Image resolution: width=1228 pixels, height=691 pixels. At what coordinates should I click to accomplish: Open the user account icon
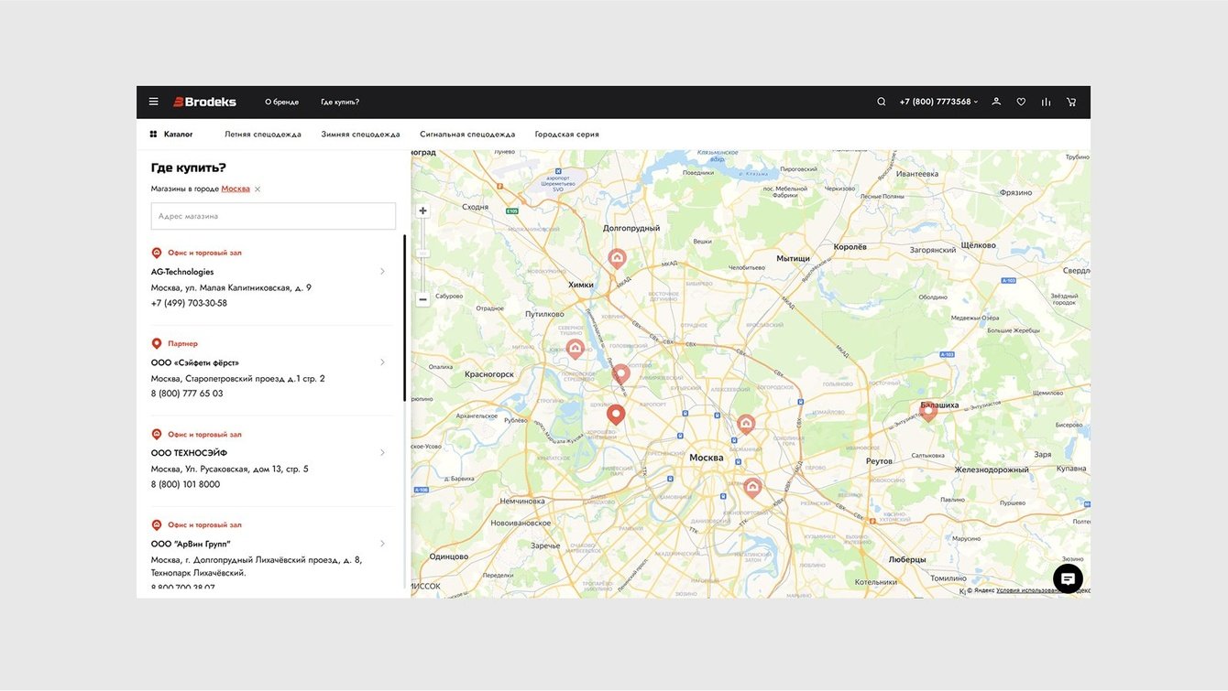pyautogui.click(x=996, y=102)
